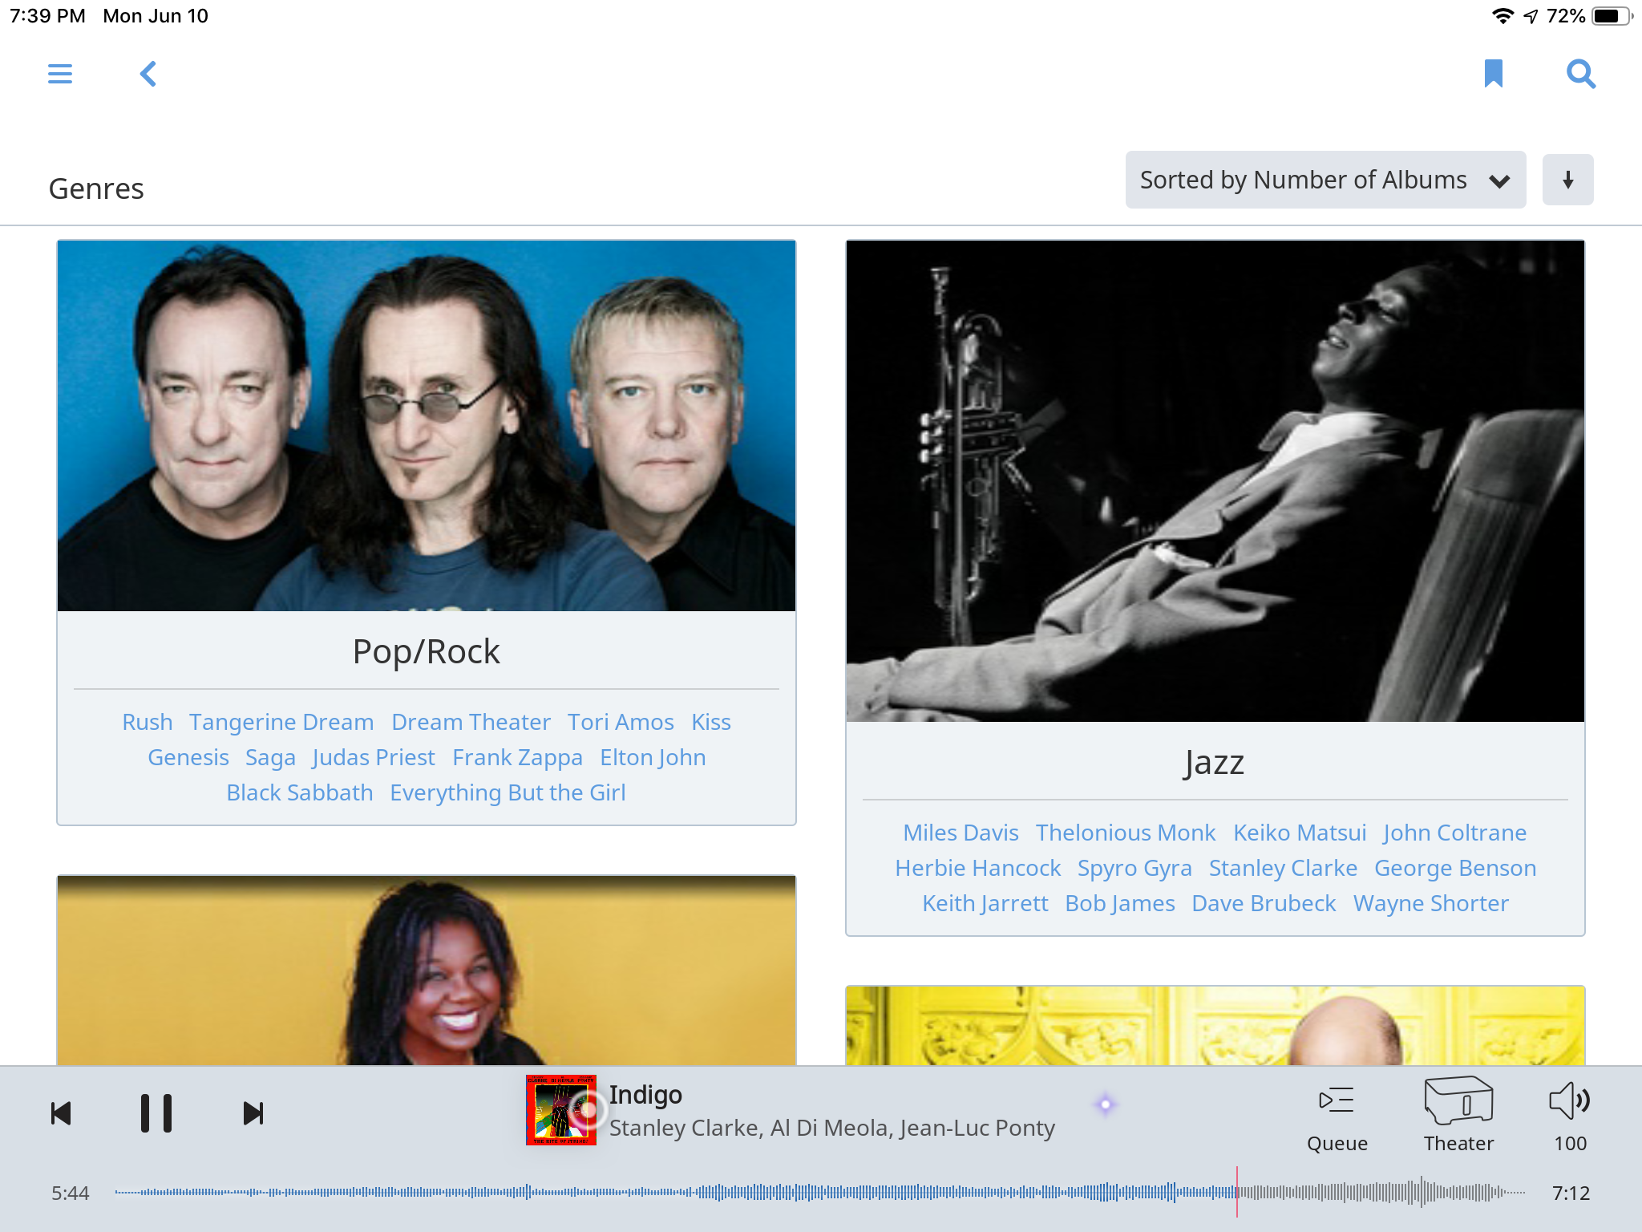Pause the current track
The width and height of the screenshot is (1642, 1232).
point(156,1113)
